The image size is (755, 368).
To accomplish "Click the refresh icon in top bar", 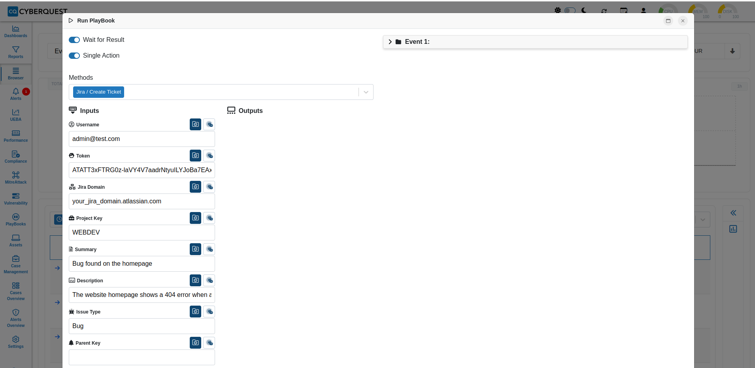I will [x=604, y=11].
